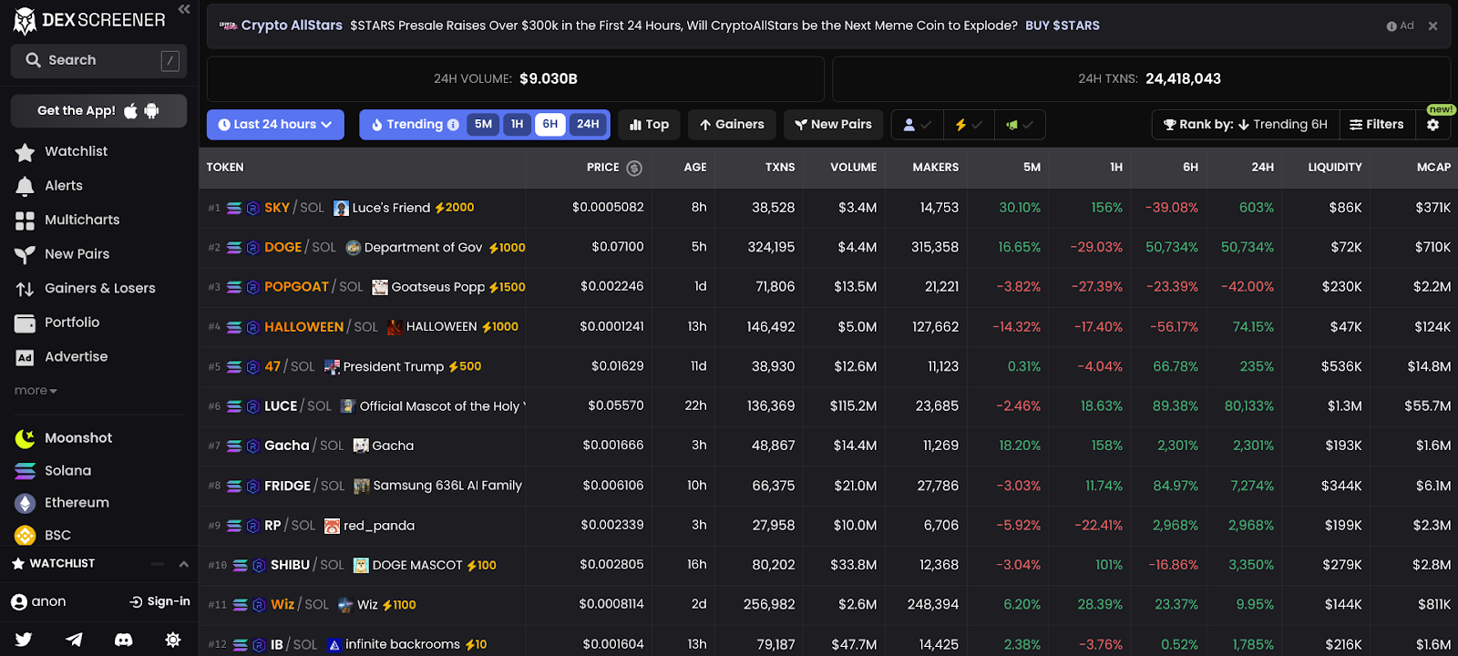
Task: Open the Telegram icon in the sidebar footer
Action: pos(74,640)
